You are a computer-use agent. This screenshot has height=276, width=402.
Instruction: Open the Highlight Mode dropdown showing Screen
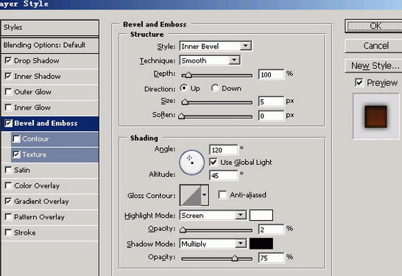pos(213,215)
